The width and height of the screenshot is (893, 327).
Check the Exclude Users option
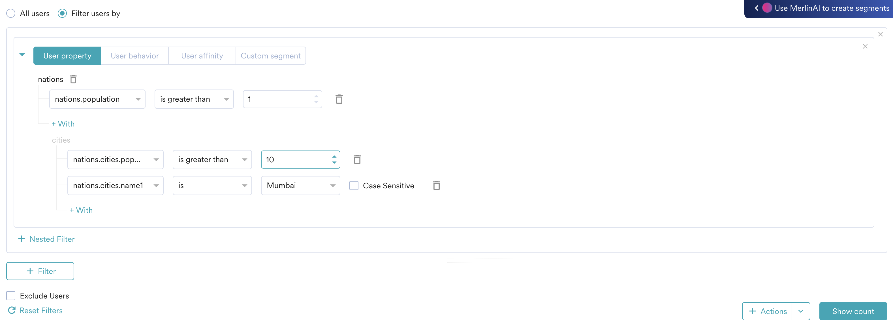coord(10,296)
